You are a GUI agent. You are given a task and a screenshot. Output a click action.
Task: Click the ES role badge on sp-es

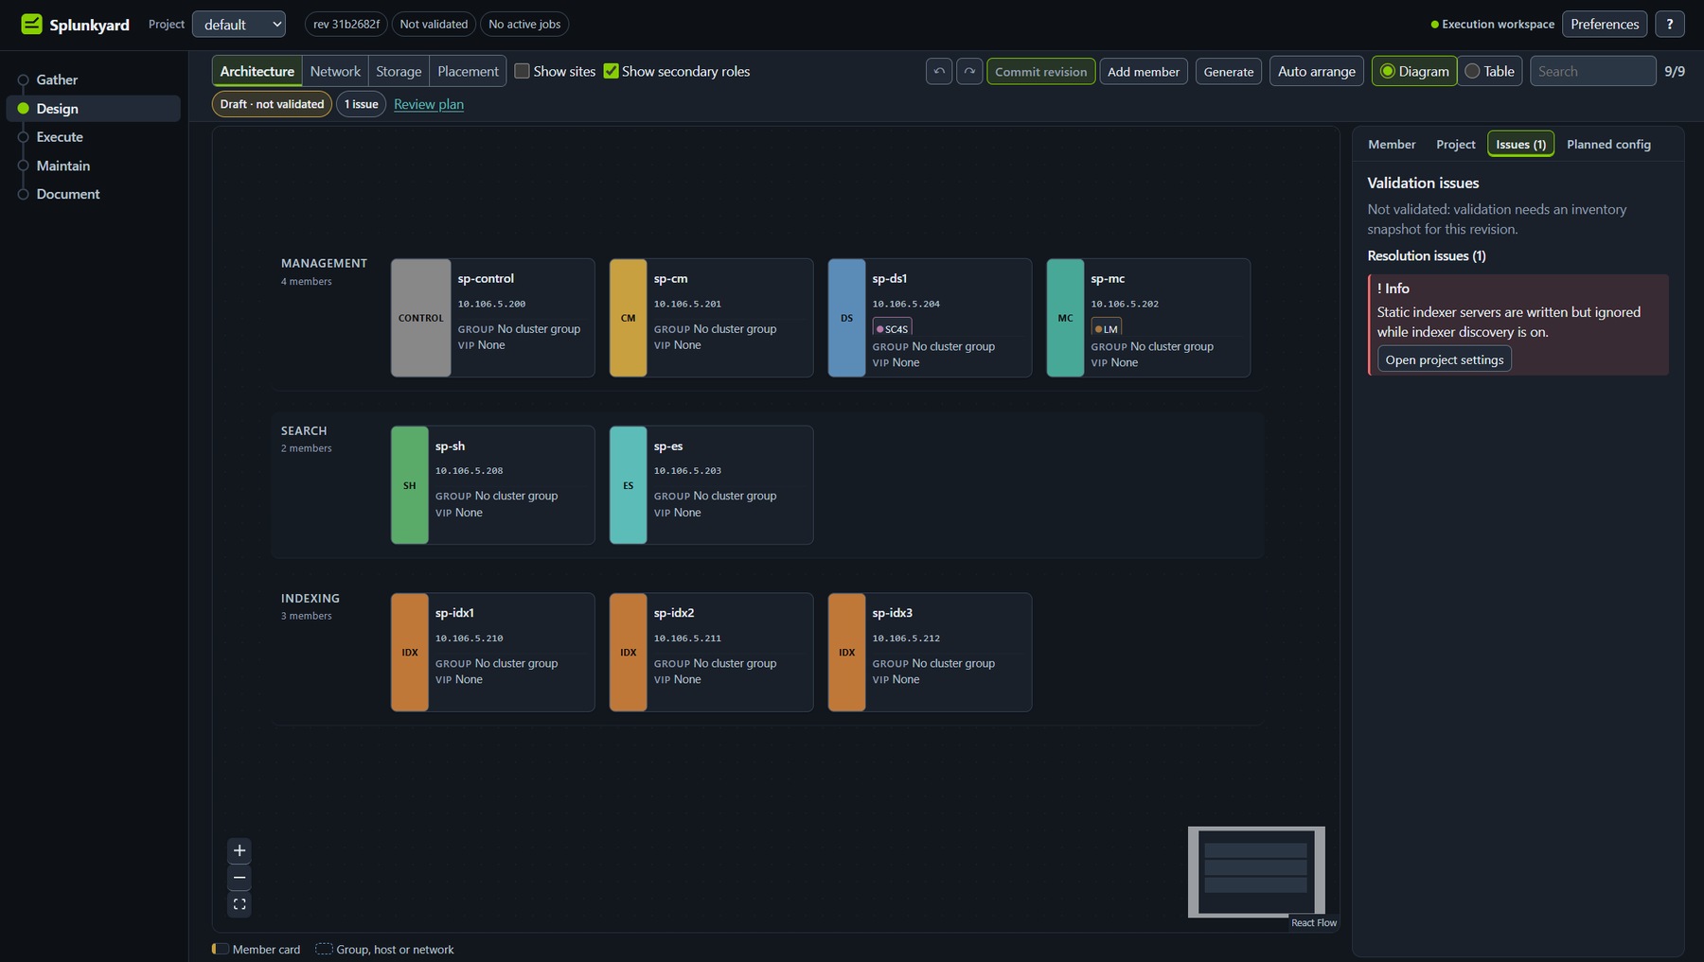pos(628,485)
